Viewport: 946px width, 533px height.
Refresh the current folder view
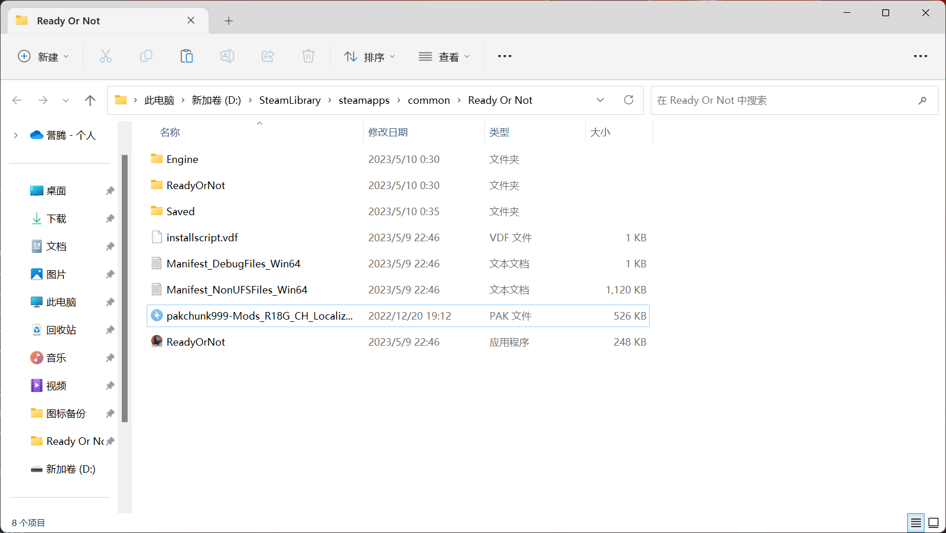pos(629,100)
